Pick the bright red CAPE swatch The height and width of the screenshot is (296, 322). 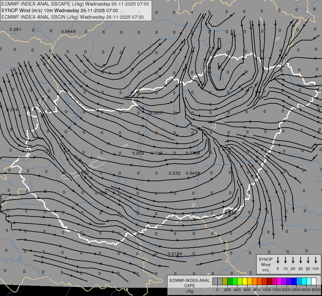[264, 282]
